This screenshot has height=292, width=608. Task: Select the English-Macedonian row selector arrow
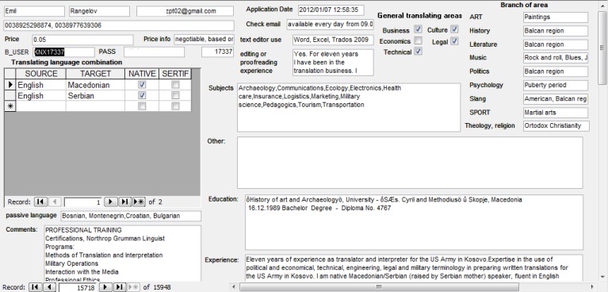[x=10, y=85]
